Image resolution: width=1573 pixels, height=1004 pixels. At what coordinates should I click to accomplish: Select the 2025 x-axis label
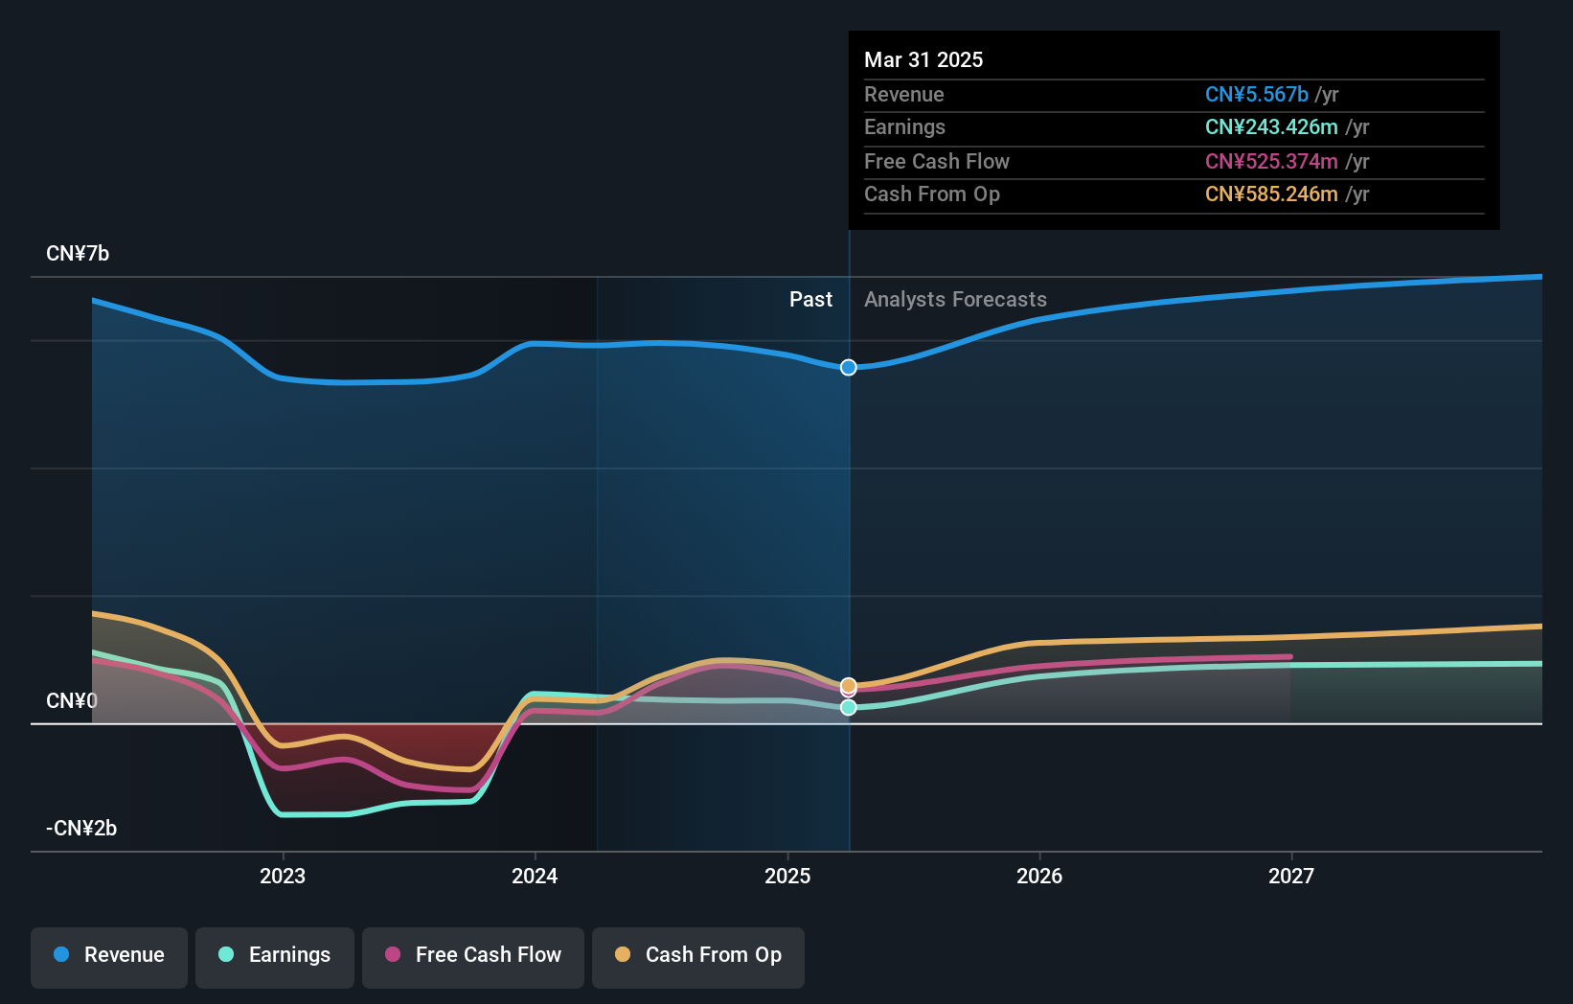pyautogui.click(x=787, y=877)
